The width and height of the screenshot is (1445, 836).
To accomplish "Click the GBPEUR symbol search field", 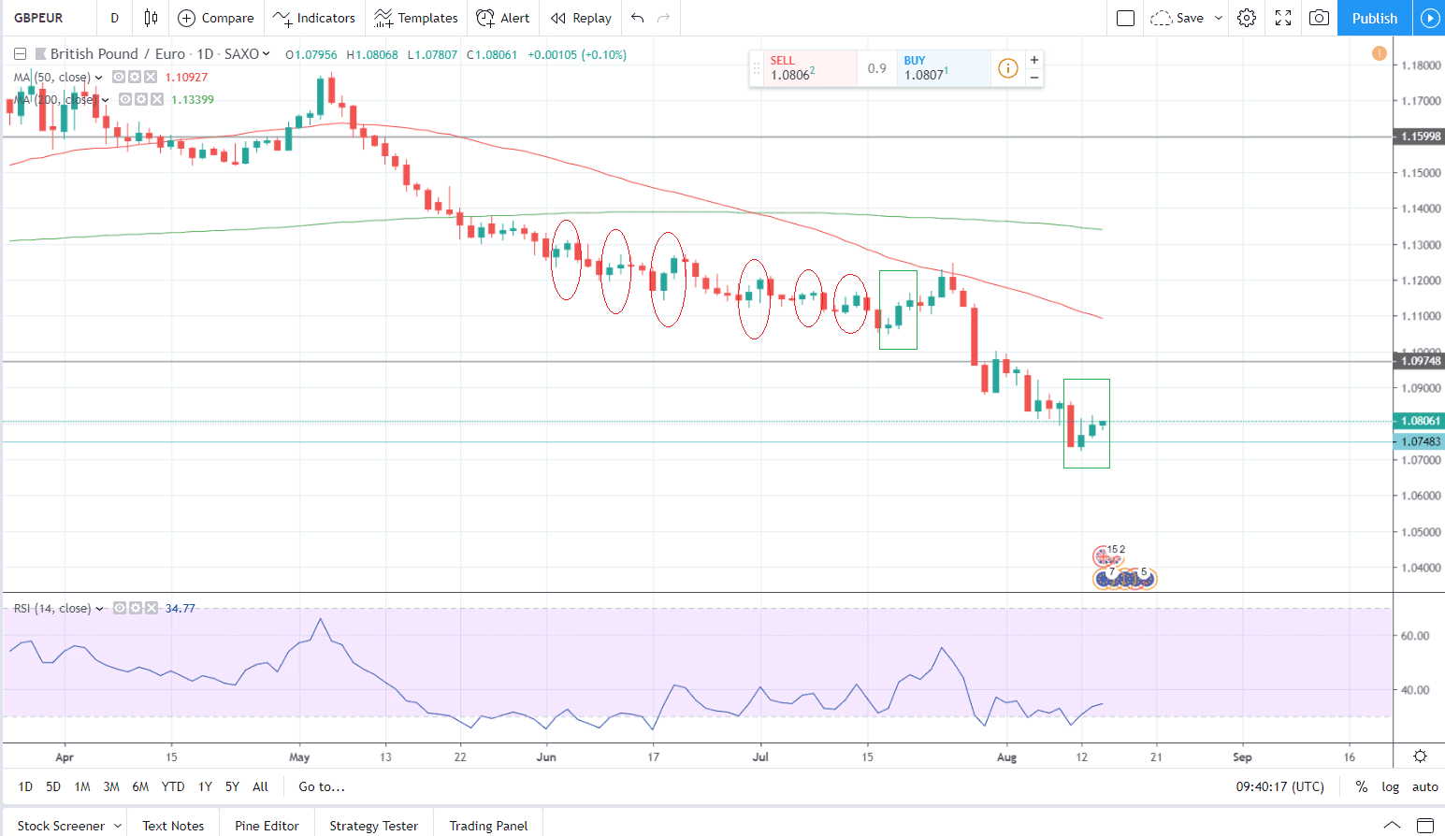I will click(48, 18).
